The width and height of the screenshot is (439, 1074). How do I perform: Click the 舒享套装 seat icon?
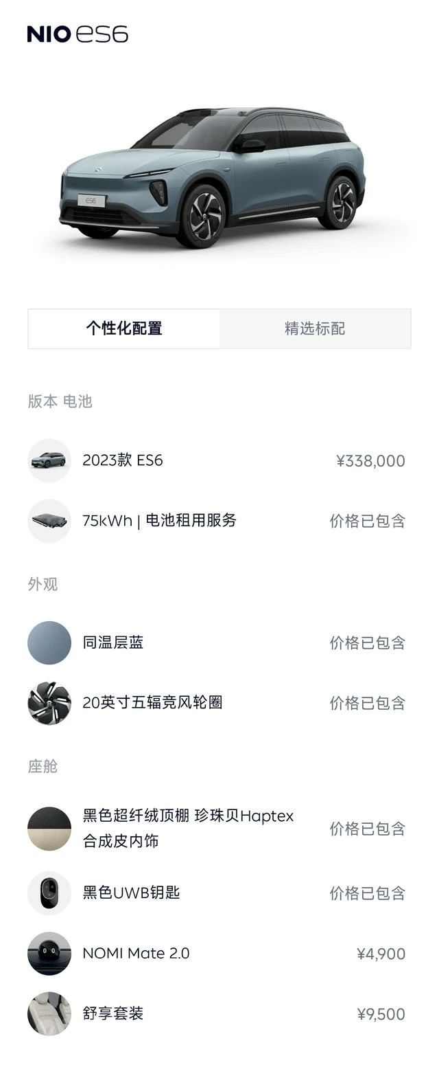(x=49, y=1014)
